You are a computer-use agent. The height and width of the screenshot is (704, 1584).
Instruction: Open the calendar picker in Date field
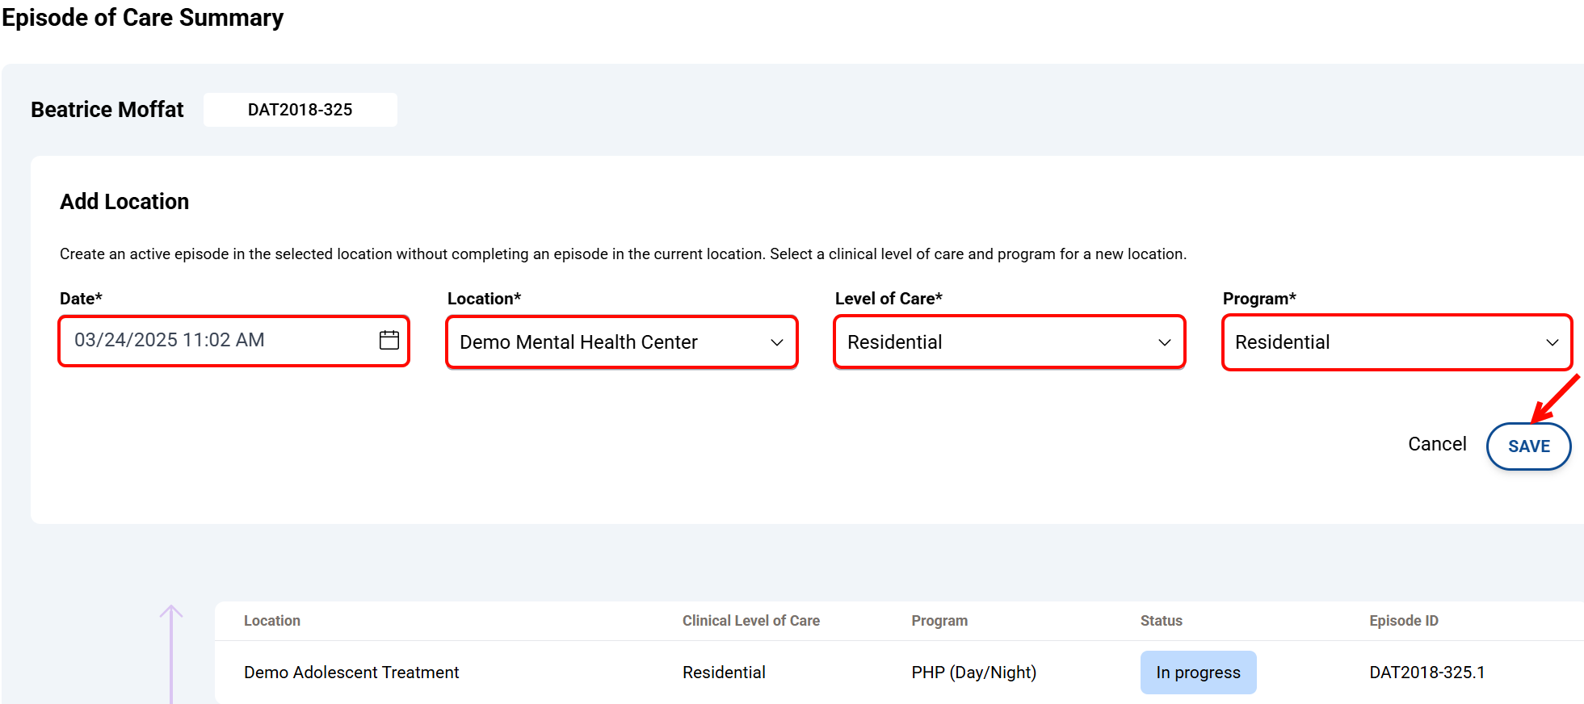[x=389, y=341]
